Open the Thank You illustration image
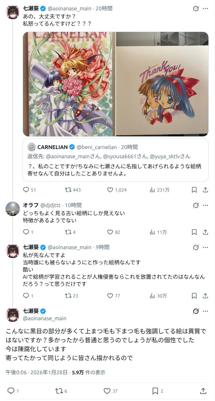The width and height of the screenshot is (215, 401). (x=162, y=84)
